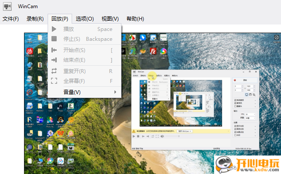Click FileZilla Fz desktop icon in preview
The image size is (281, 174).
(153, 51)
